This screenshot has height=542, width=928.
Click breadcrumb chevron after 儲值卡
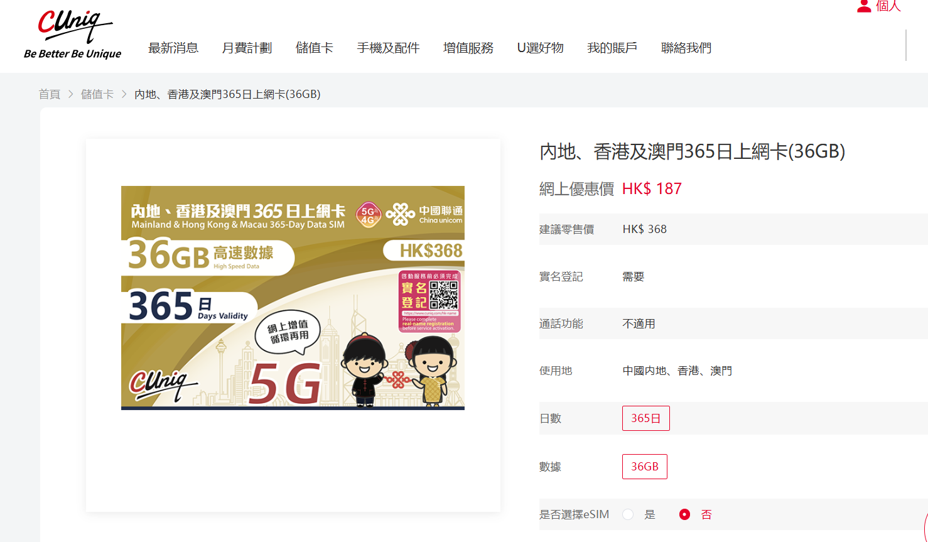[124, 94]
